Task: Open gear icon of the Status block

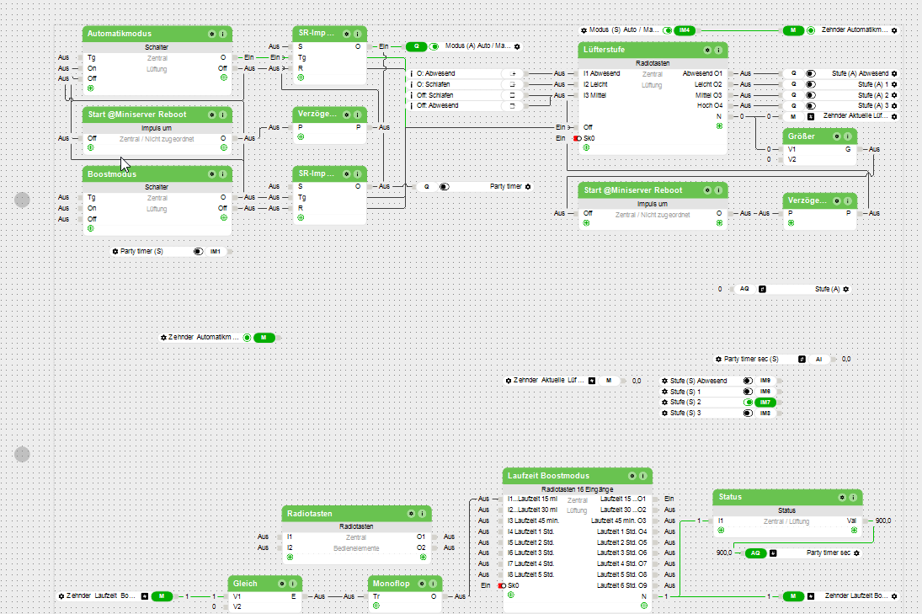Action: coord(842,498)
